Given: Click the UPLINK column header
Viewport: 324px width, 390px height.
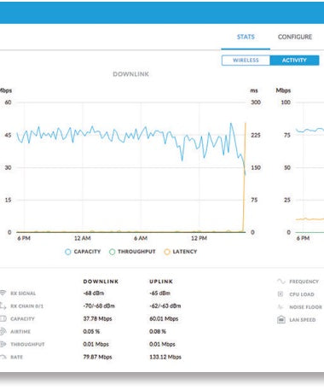Looking at the screenshot, I should click(161, 282).
